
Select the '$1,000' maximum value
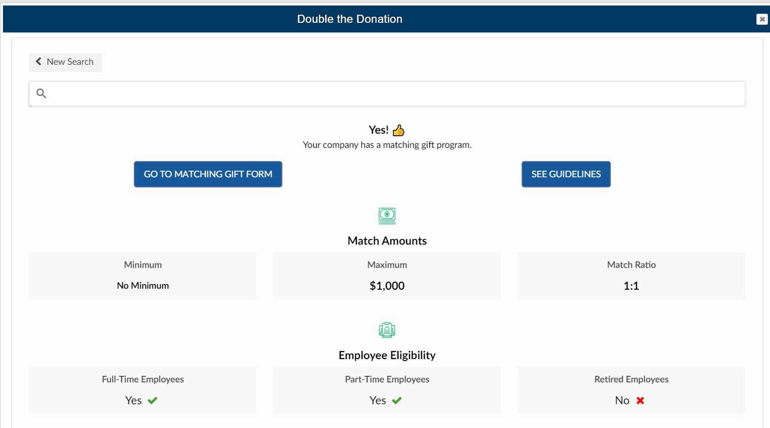point(387,286)
